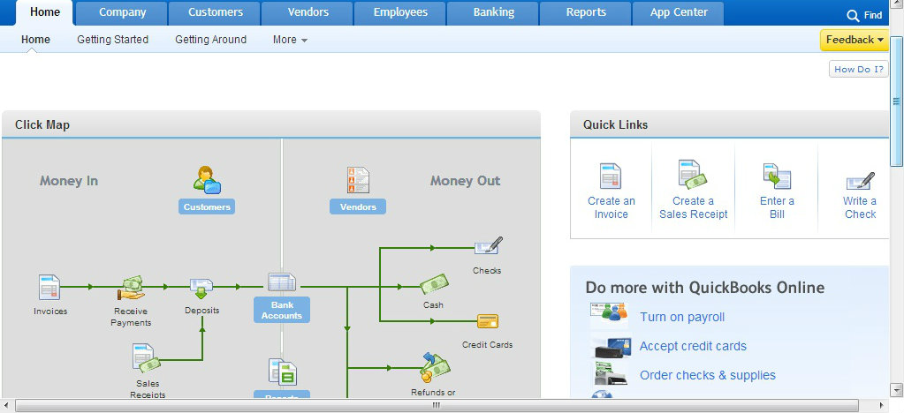Open the Receive Payments icon
904x413 pixels.
click(x=132, y=288)
